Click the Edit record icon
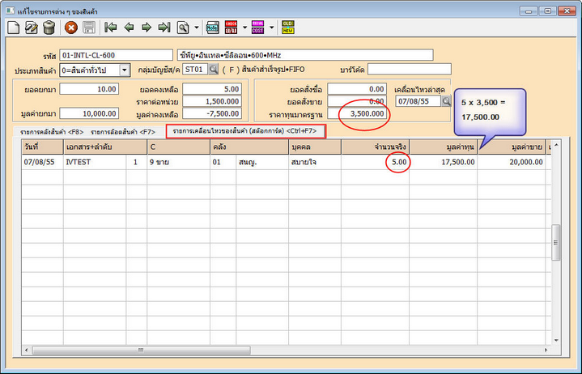The height and width of the screenshot is (374, 582). 31,28
